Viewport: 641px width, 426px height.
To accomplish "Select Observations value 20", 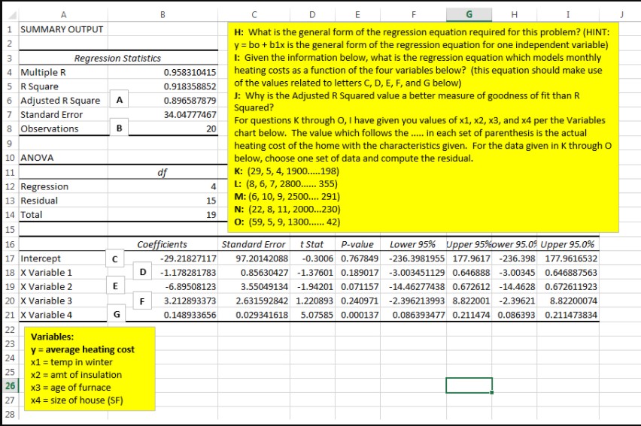I will tap(211, 128).
